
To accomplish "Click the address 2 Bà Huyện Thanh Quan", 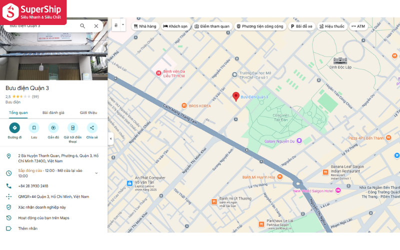I will point(58,158).
